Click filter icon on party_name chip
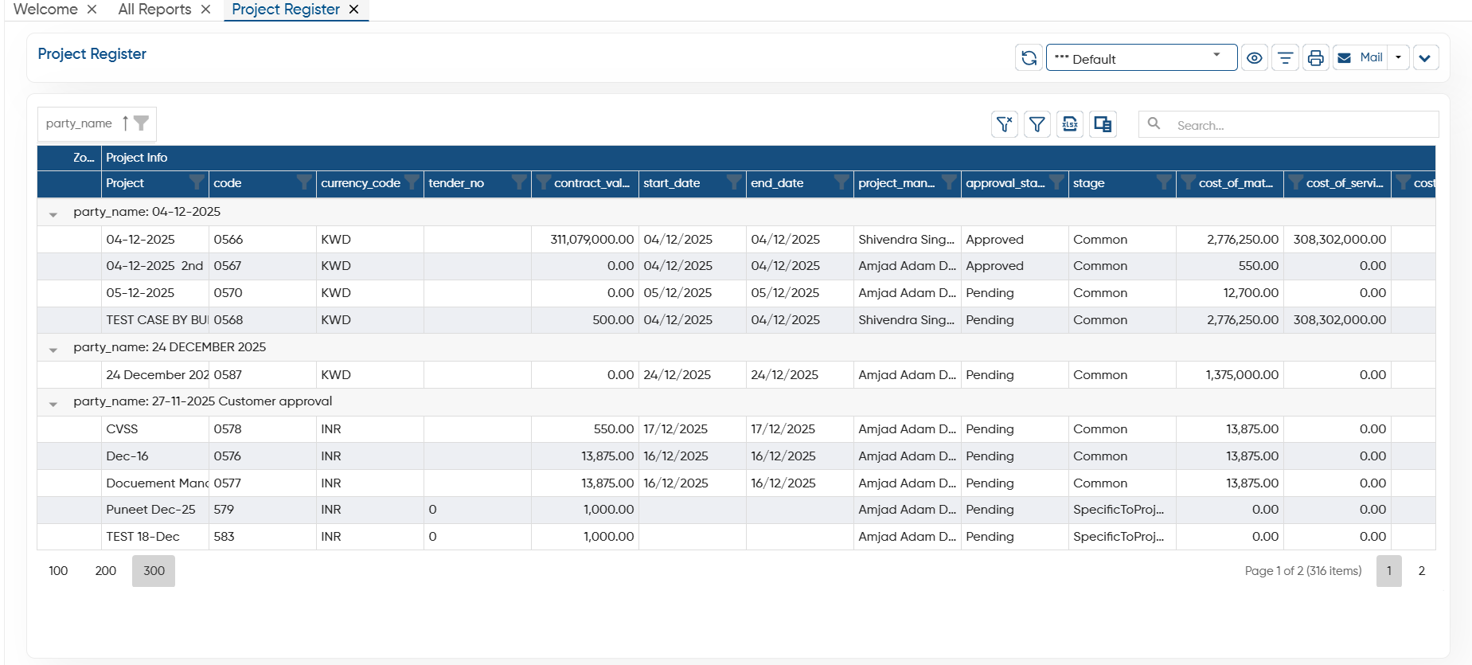 (x=141, y=123)
